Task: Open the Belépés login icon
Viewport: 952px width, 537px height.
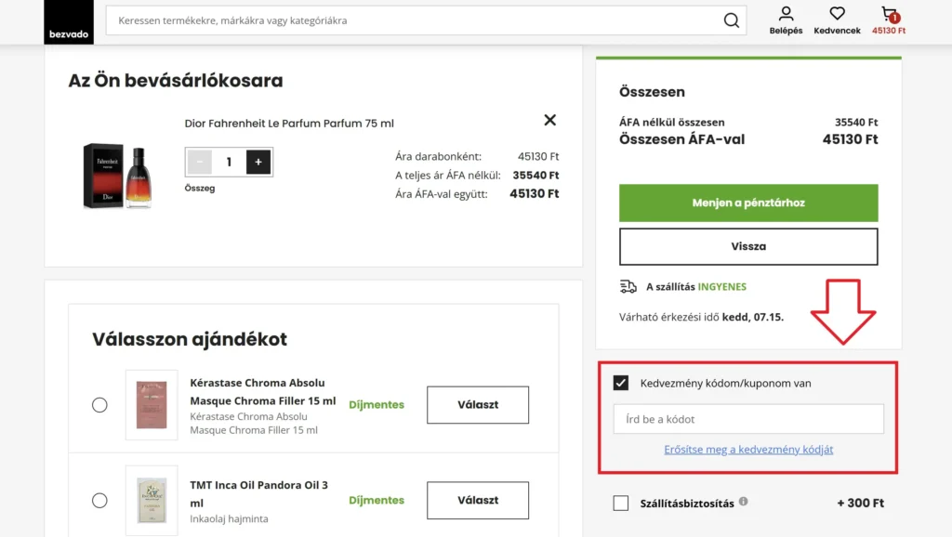Action: pos(786,20)
